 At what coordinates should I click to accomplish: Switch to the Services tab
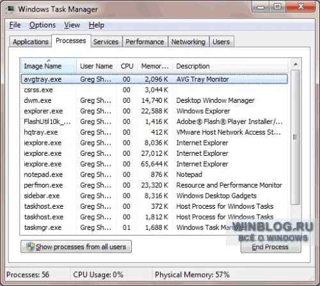coord(106,41)
